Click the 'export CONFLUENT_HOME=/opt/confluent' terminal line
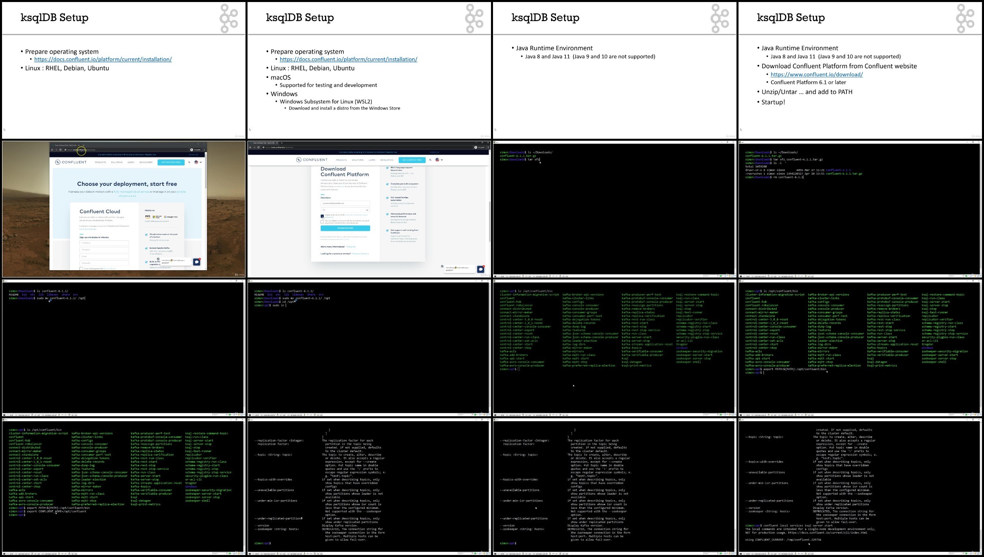 [47, 511]
